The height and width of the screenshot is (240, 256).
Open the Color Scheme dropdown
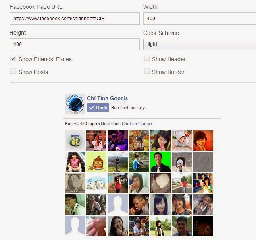(200, 44)
